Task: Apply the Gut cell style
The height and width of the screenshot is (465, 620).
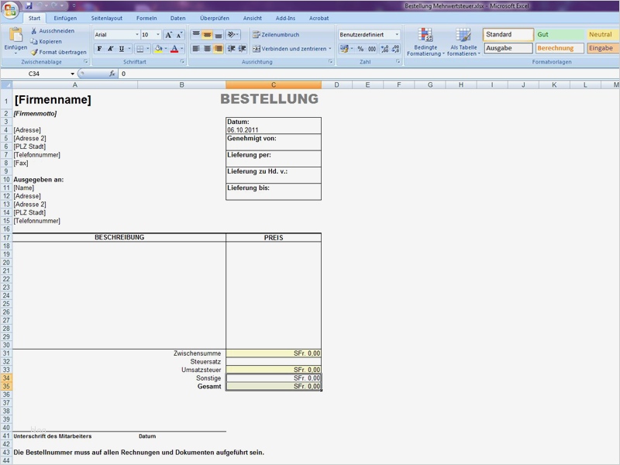Action: point(558,35)
